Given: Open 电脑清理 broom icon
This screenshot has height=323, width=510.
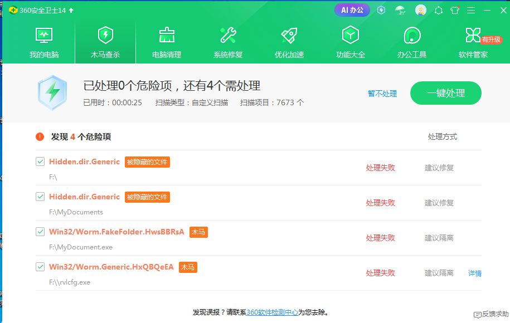Looking at the screenshot, I should pyautogui.click(x=167, y=35).
